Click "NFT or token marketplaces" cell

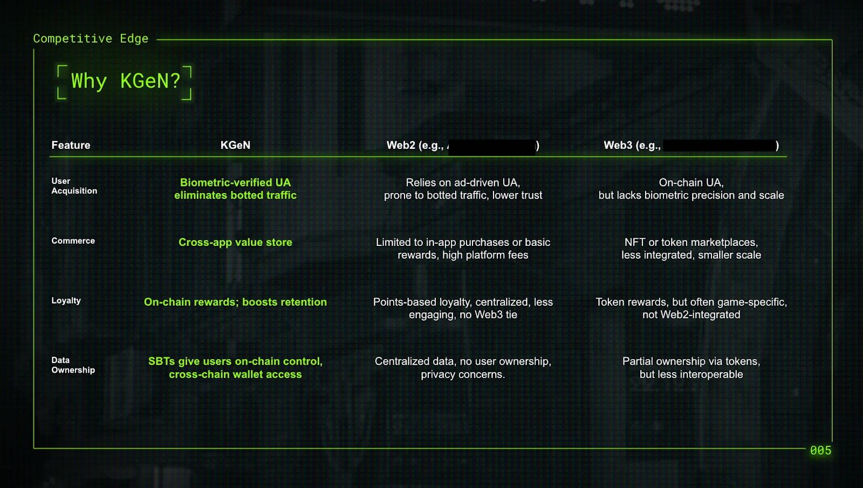[691, 249]
